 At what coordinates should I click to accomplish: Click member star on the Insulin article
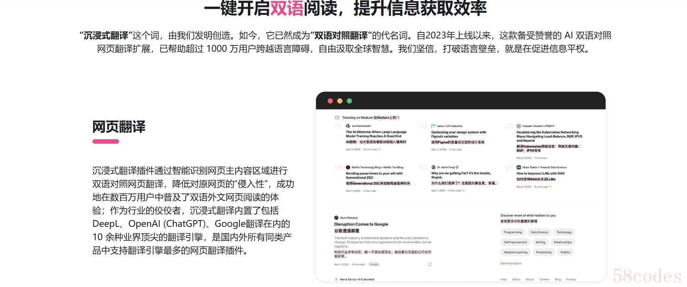pos(464,191)
